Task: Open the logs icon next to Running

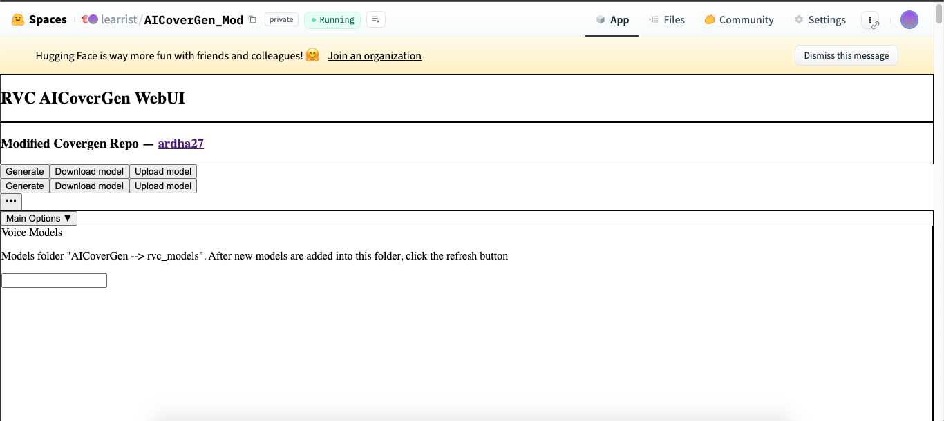Action: tap(376, 19)
